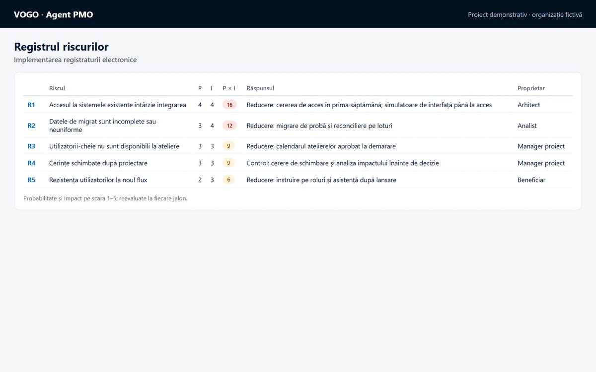The image size is (596, 372).
Task: Click the probability value 2 in row R5
Action: [x=200, y=180]
